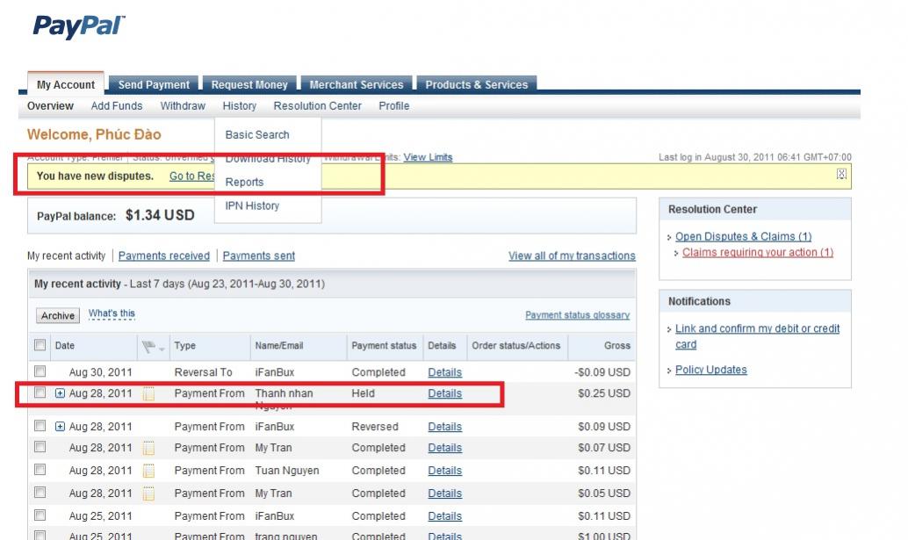Click the My recent activity tab label

point(66,256)
